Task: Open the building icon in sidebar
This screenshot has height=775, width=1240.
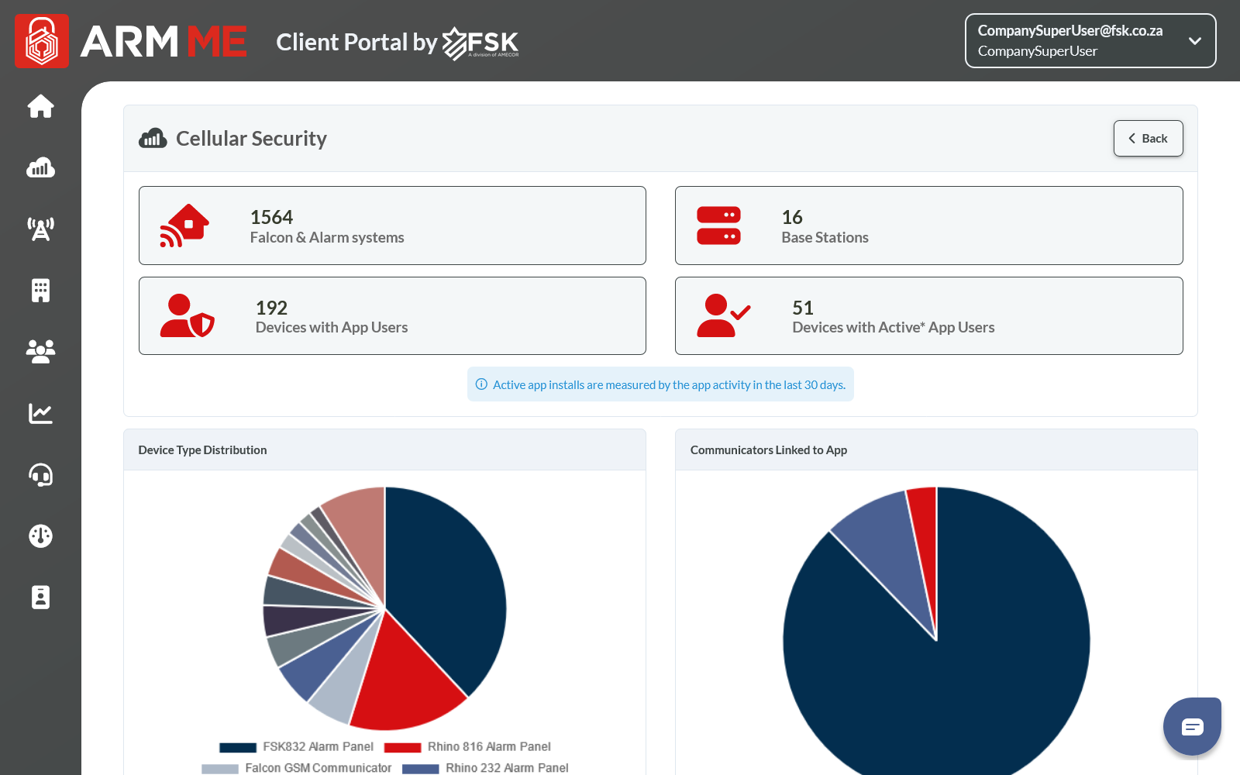Action: tap(40, 290)
